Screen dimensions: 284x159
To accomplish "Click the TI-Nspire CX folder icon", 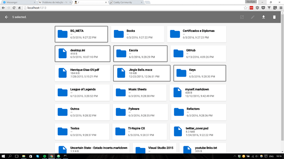I will pyautogui.click(x=120, y=131).
